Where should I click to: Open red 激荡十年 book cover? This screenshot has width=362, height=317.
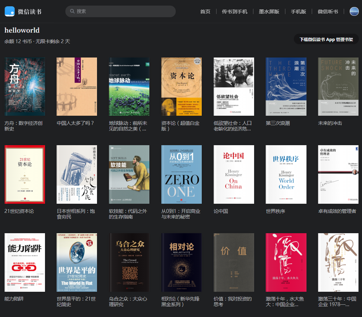(x=286, y=262)
